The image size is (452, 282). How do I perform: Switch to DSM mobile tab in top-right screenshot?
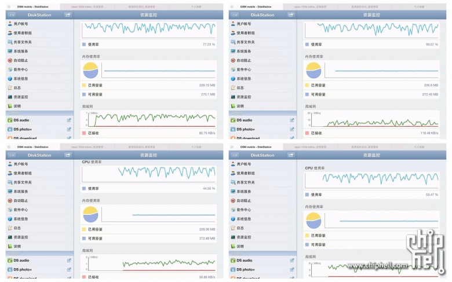(x=254, y=7)
